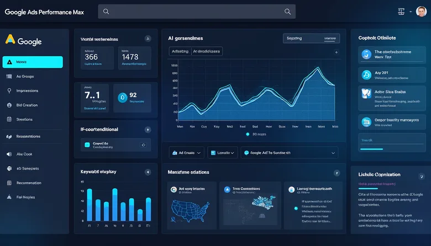Toggle the 90 mopes legend dot
431x246 pixels.
coord(248,134)
